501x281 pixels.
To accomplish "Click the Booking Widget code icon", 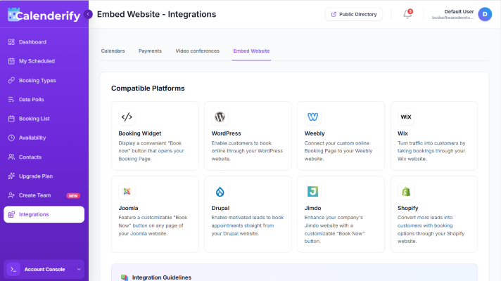I will (127, 117).
